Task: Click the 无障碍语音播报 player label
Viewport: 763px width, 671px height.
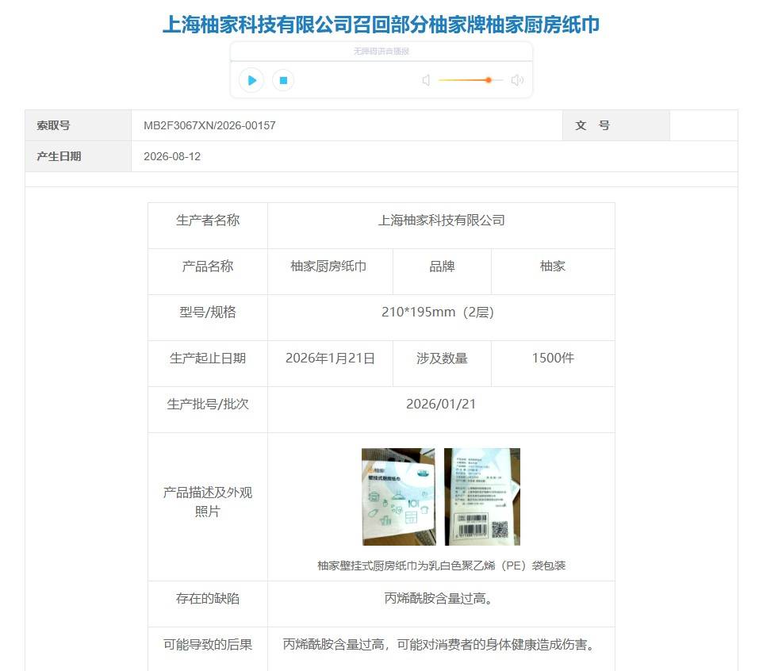Action: pyautogui.click(x=381, y=51)
